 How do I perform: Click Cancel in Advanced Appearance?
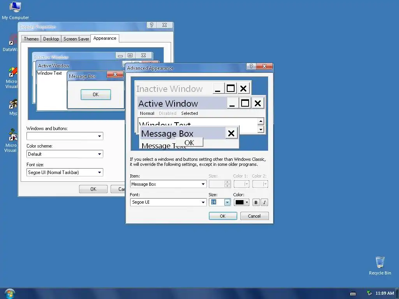tap(254, 216)
